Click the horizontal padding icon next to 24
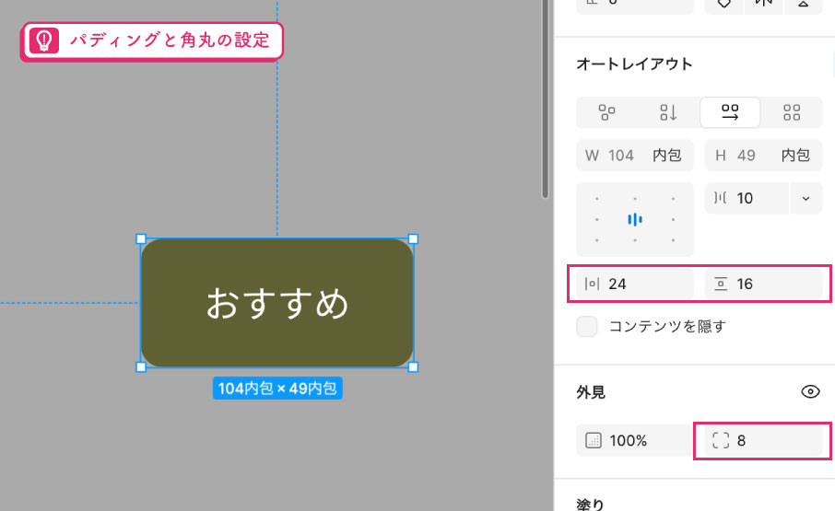This screenshot has height=511, width=835. [x=593, y=284]
